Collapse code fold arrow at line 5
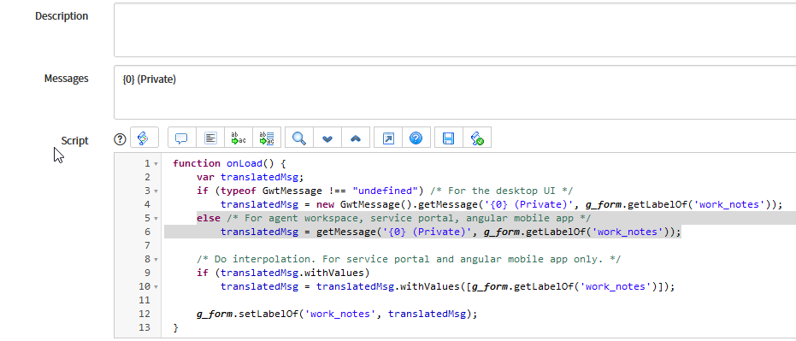 pyautogui.click(x=156, y=219)
